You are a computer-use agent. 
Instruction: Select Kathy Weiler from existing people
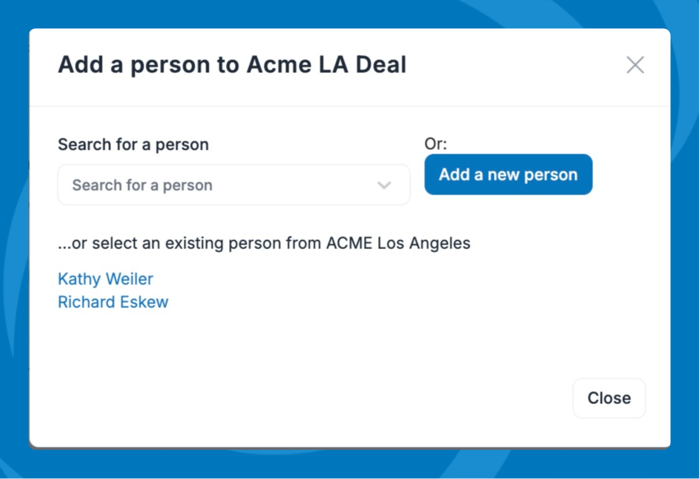(105, 279)
